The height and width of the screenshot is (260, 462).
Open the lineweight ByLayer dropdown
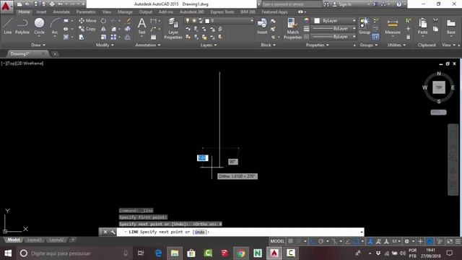[x=334, y=29]
